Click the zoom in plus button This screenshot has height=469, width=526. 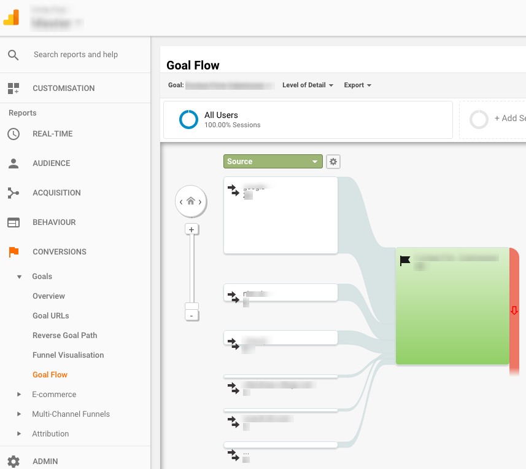pos(191,229)
